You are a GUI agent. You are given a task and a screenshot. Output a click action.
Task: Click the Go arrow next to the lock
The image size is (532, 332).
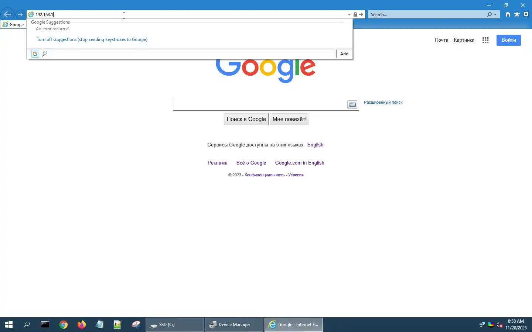click(x=361, y=15)
